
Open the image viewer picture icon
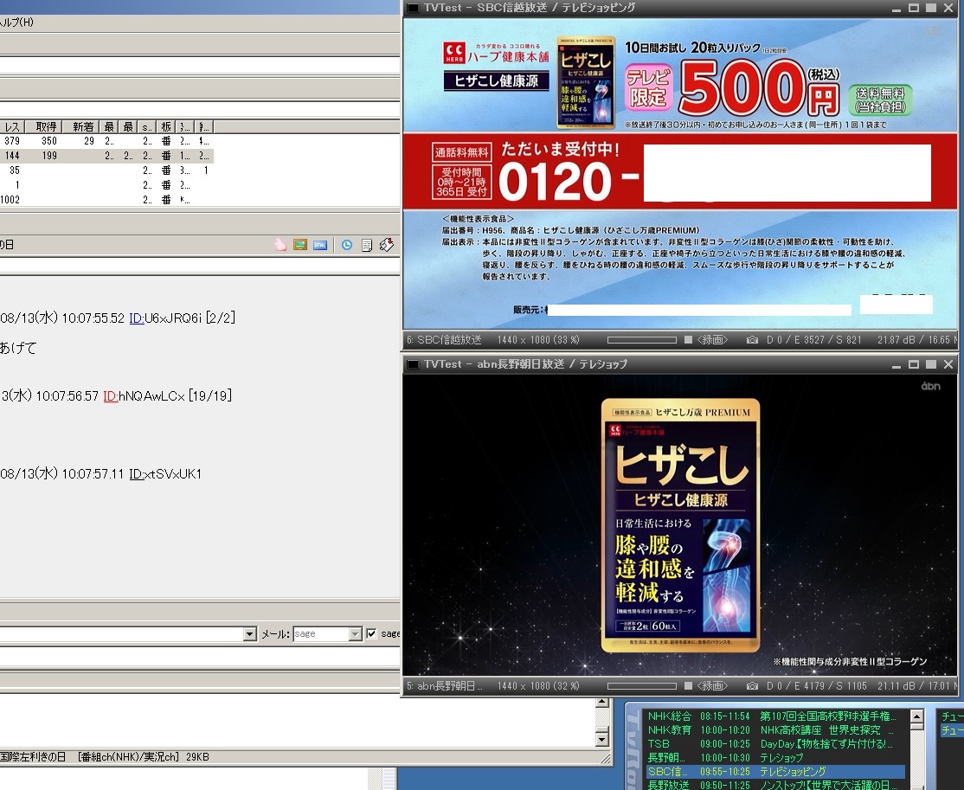[x=300, y=245]
